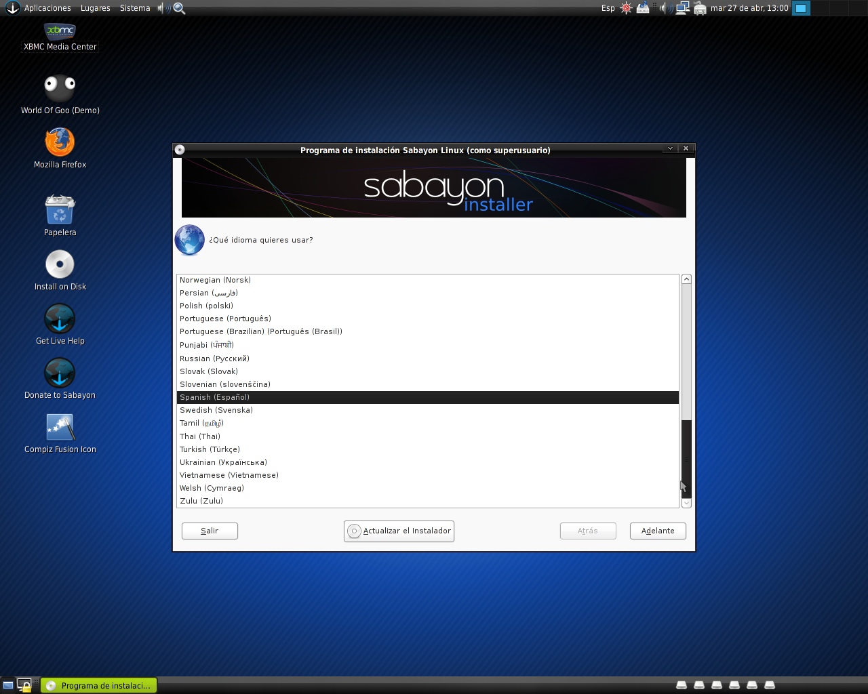Shade the installer window with titlebar arrow
The height and width of the screenshot is (694, 868).
(670, 148)
